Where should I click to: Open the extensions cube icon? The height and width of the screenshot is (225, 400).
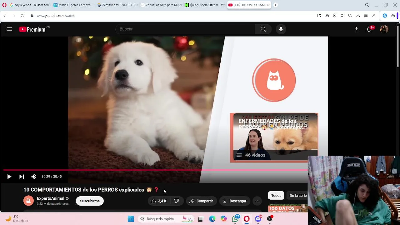click(x=393, y=16)
